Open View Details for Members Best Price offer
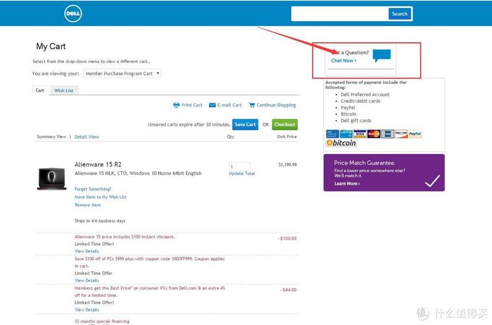The image size is (492, 325). point(86,309)
